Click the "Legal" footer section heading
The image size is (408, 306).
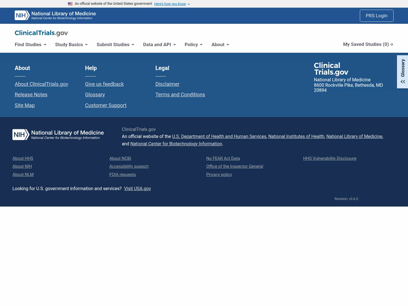162,68
